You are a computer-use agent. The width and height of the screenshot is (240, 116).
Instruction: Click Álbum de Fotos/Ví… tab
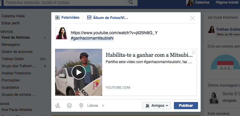[110, 18]
